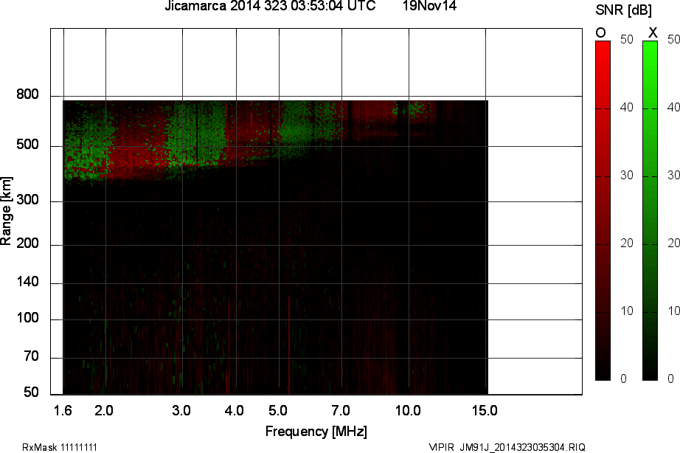Click the plot title 'Jicamarca 2014 323 03:53:04 UTC'
Image resolution: width=680 pixels, height=453 pixels.
270,6
